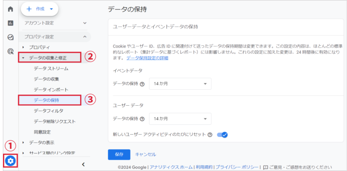Open the データ保持設定の詳細 link
347x171 pixels.
coord(147,58)
